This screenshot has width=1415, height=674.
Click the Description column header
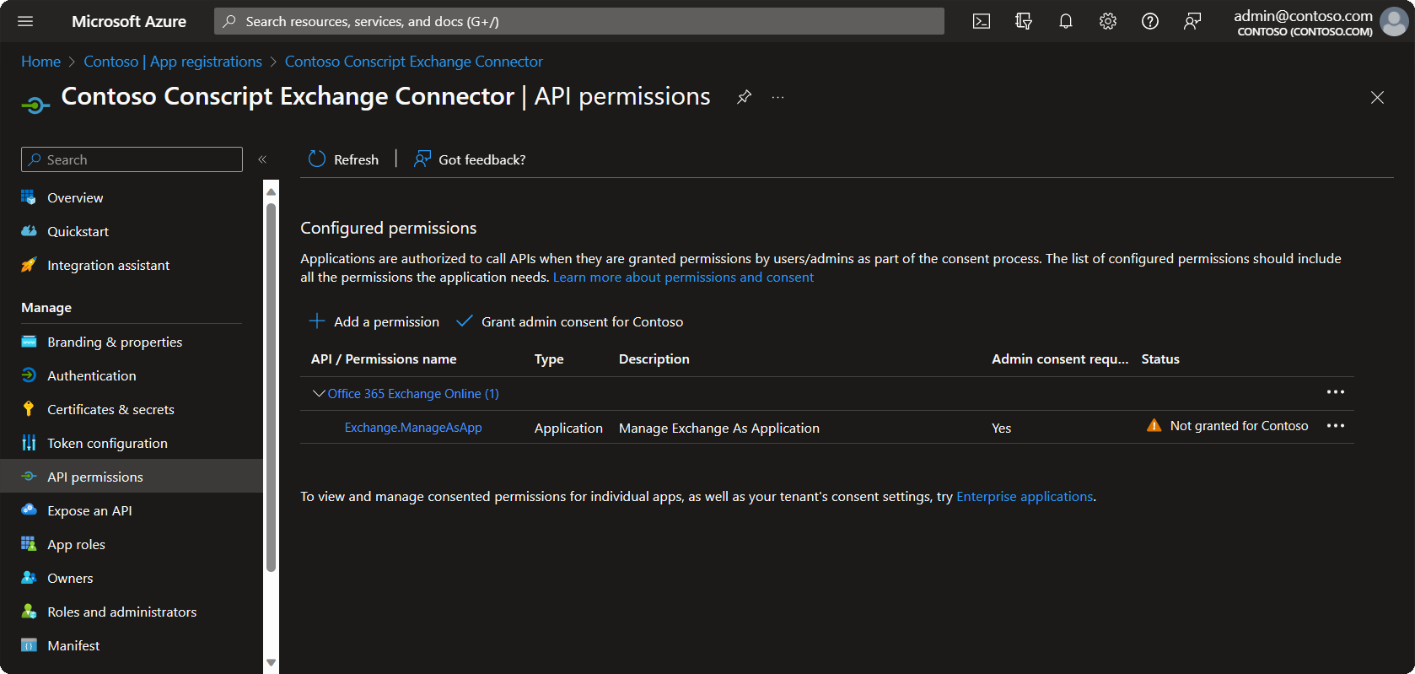[x=654, y=359]
